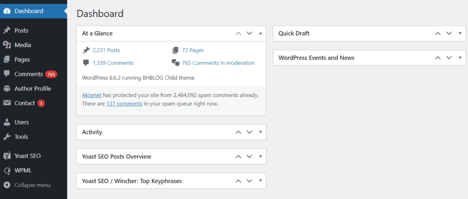
Task: Expand the Activity panel
Action: [260, 132]
